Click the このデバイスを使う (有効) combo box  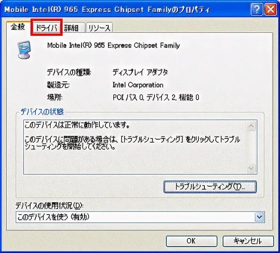coord(140,217)
